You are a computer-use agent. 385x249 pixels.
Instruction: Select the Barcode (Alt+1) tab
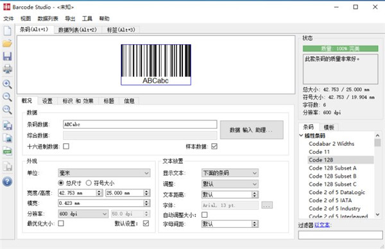[34, 29]
